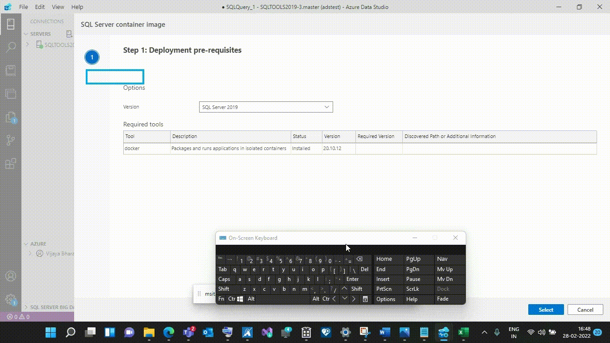Open the Connections view in the activity bar
610x343 pixels.
click(11, 25)
